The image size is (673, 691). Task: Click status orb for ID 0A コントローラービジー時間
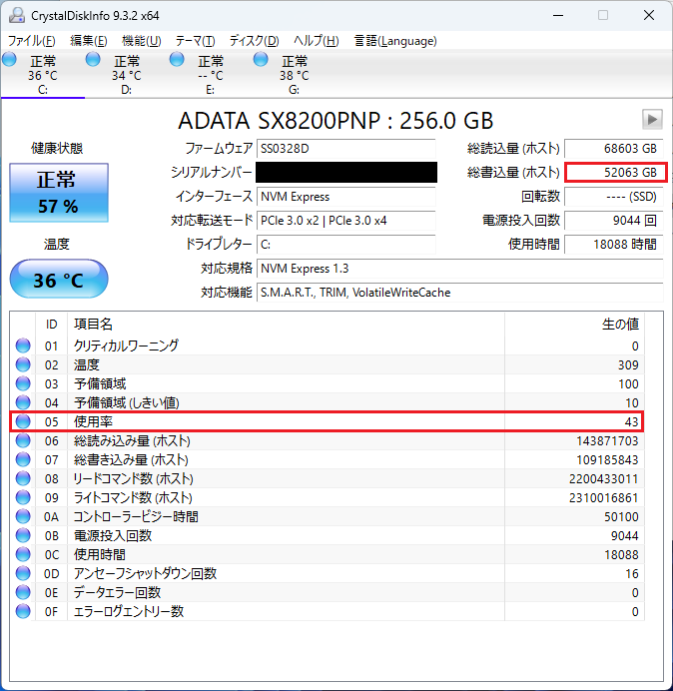[23, 516]
